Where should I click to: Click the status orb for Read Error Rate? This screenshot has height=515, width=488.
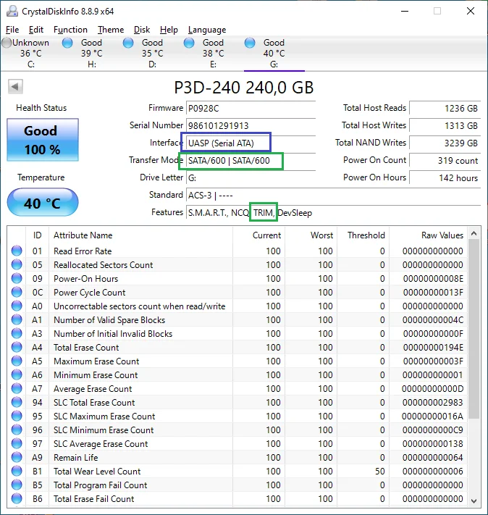pos(17,251)
